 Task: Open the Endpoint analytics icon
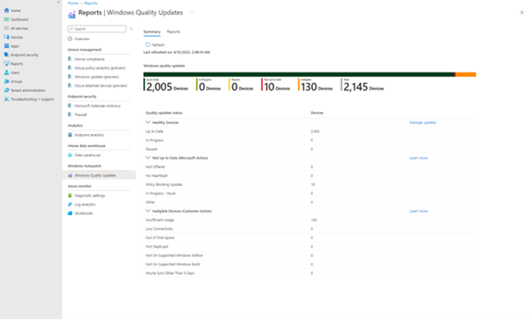pyautogui.click(x=70, y=135)
